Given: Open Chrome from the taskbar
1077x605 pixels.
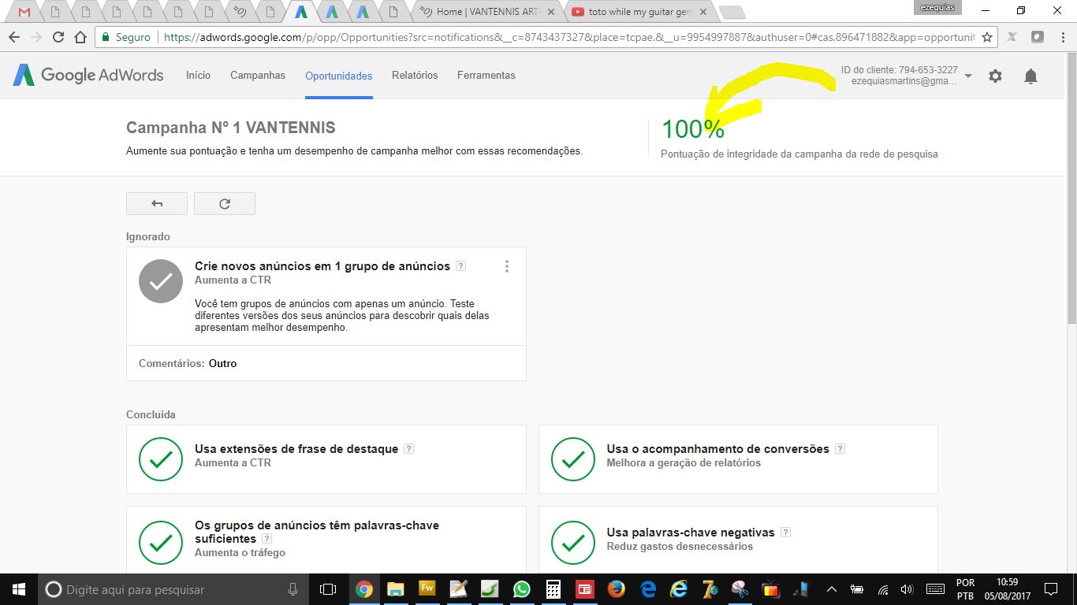Looking at the screenshot, I should [363, 589].
